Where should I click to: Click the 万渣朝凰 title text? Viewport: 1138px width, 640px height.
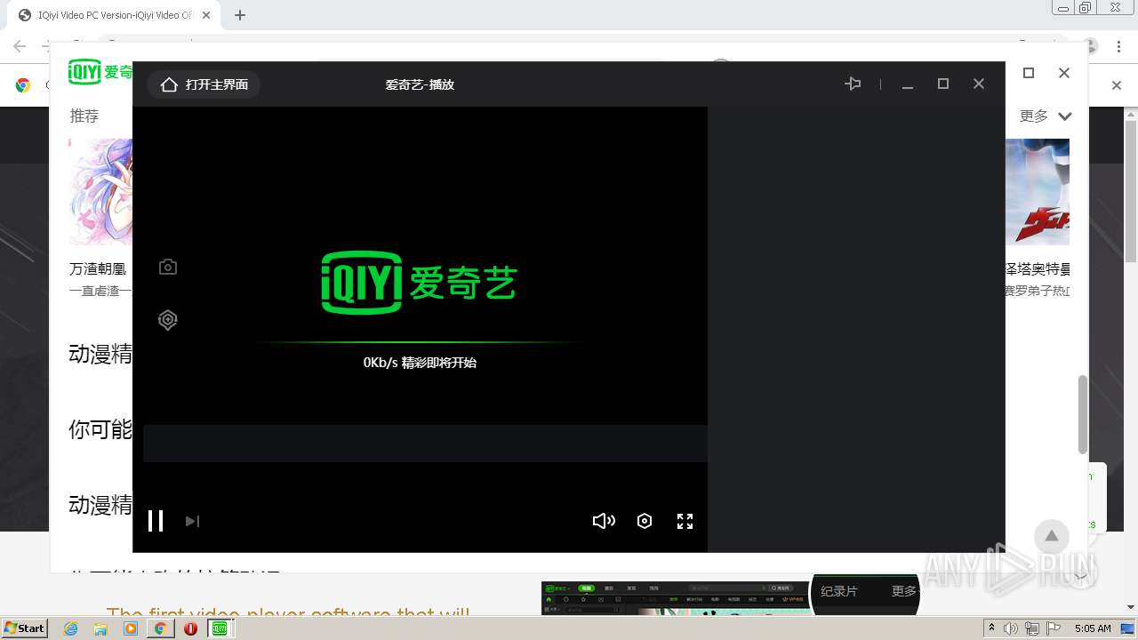point(98,268)
